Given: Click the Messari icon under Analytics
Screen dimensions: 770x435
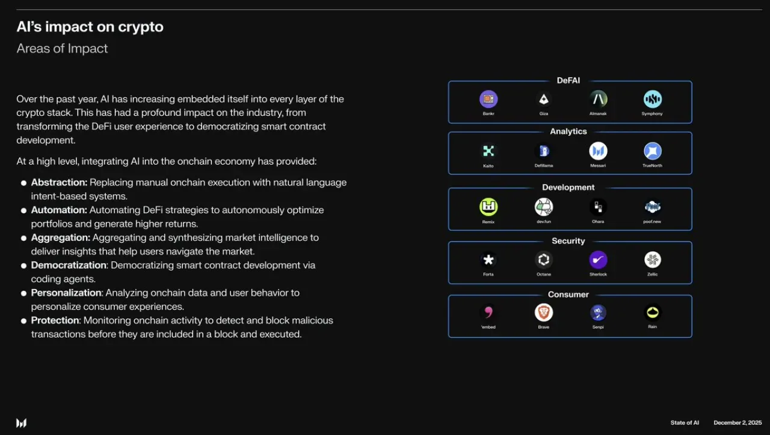Looking at the screenshot, I should tap(598, 151).
